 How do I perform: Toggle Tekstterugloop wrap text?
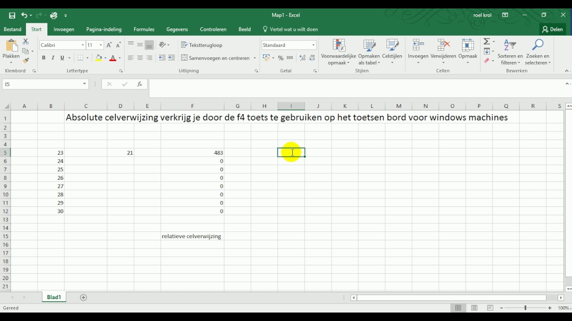tap(202, 45)
